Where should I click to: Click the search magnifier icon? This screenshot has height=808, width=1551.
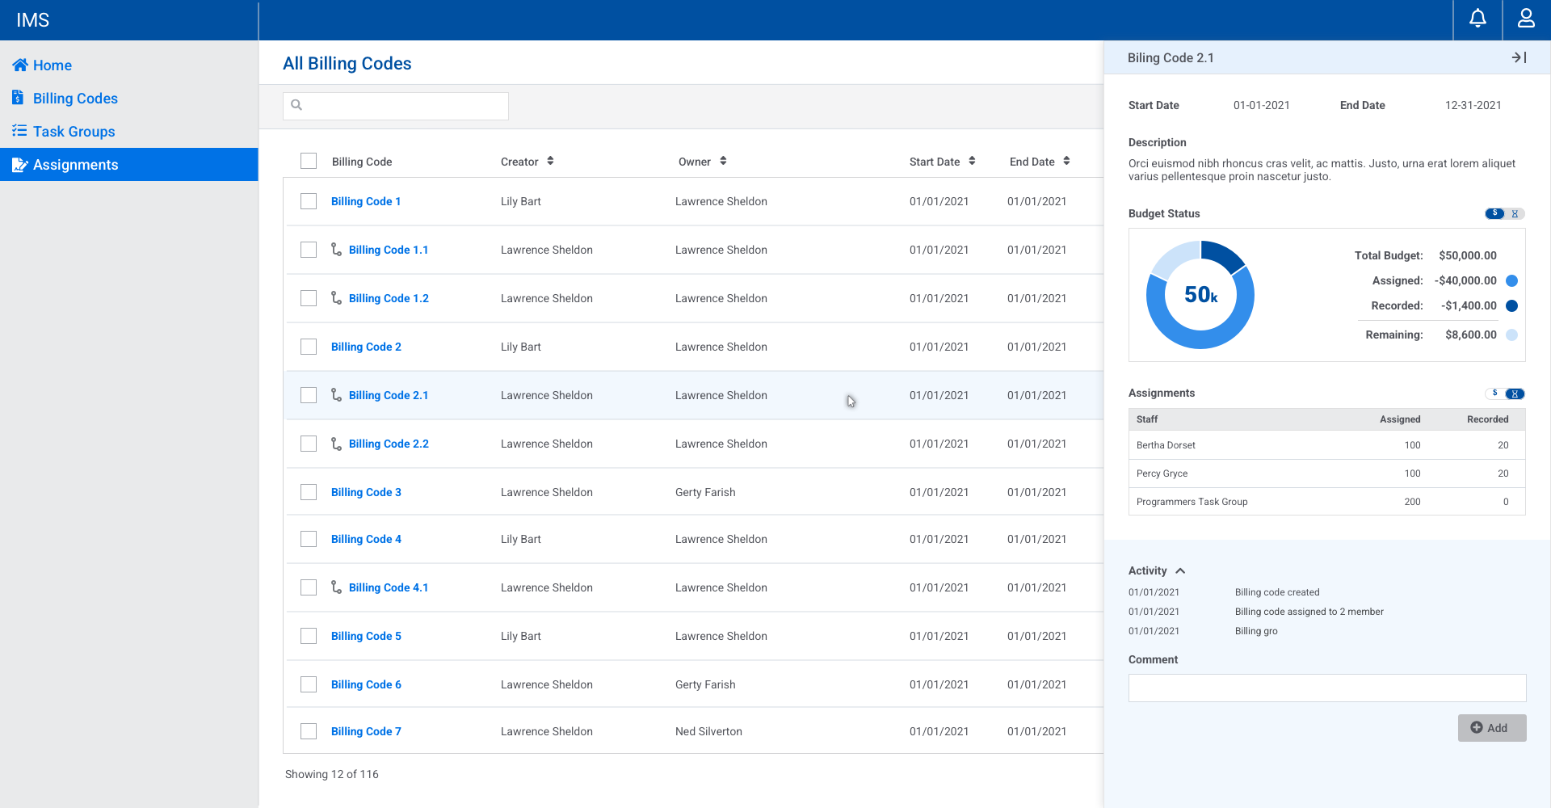point(296,105)
